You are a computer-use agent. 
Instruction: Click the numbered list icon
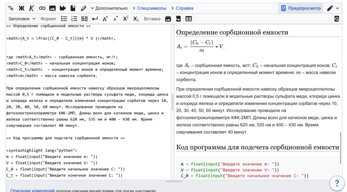coord(74,19)
